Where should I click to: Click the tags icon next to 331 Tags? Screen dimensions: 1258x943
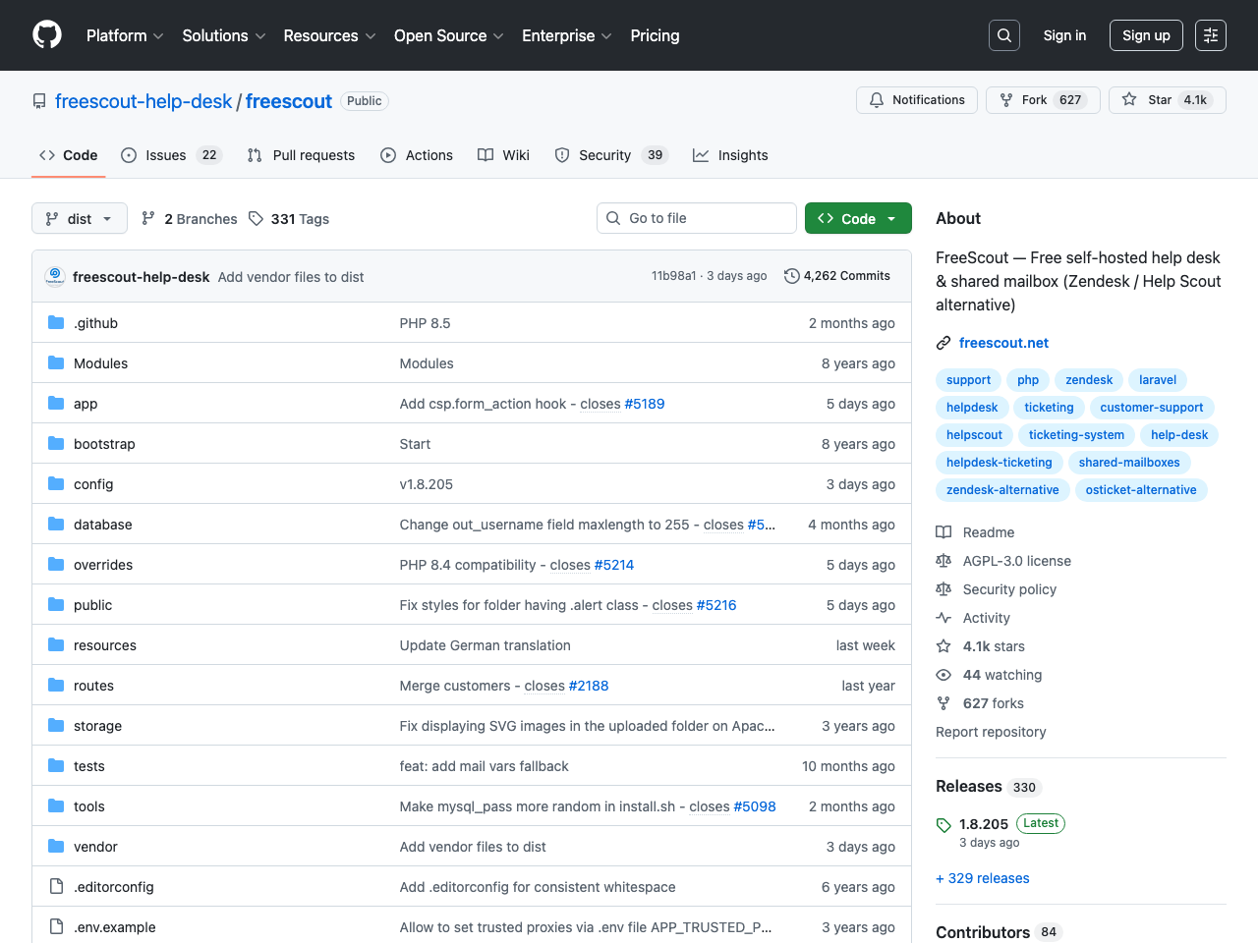256,218
